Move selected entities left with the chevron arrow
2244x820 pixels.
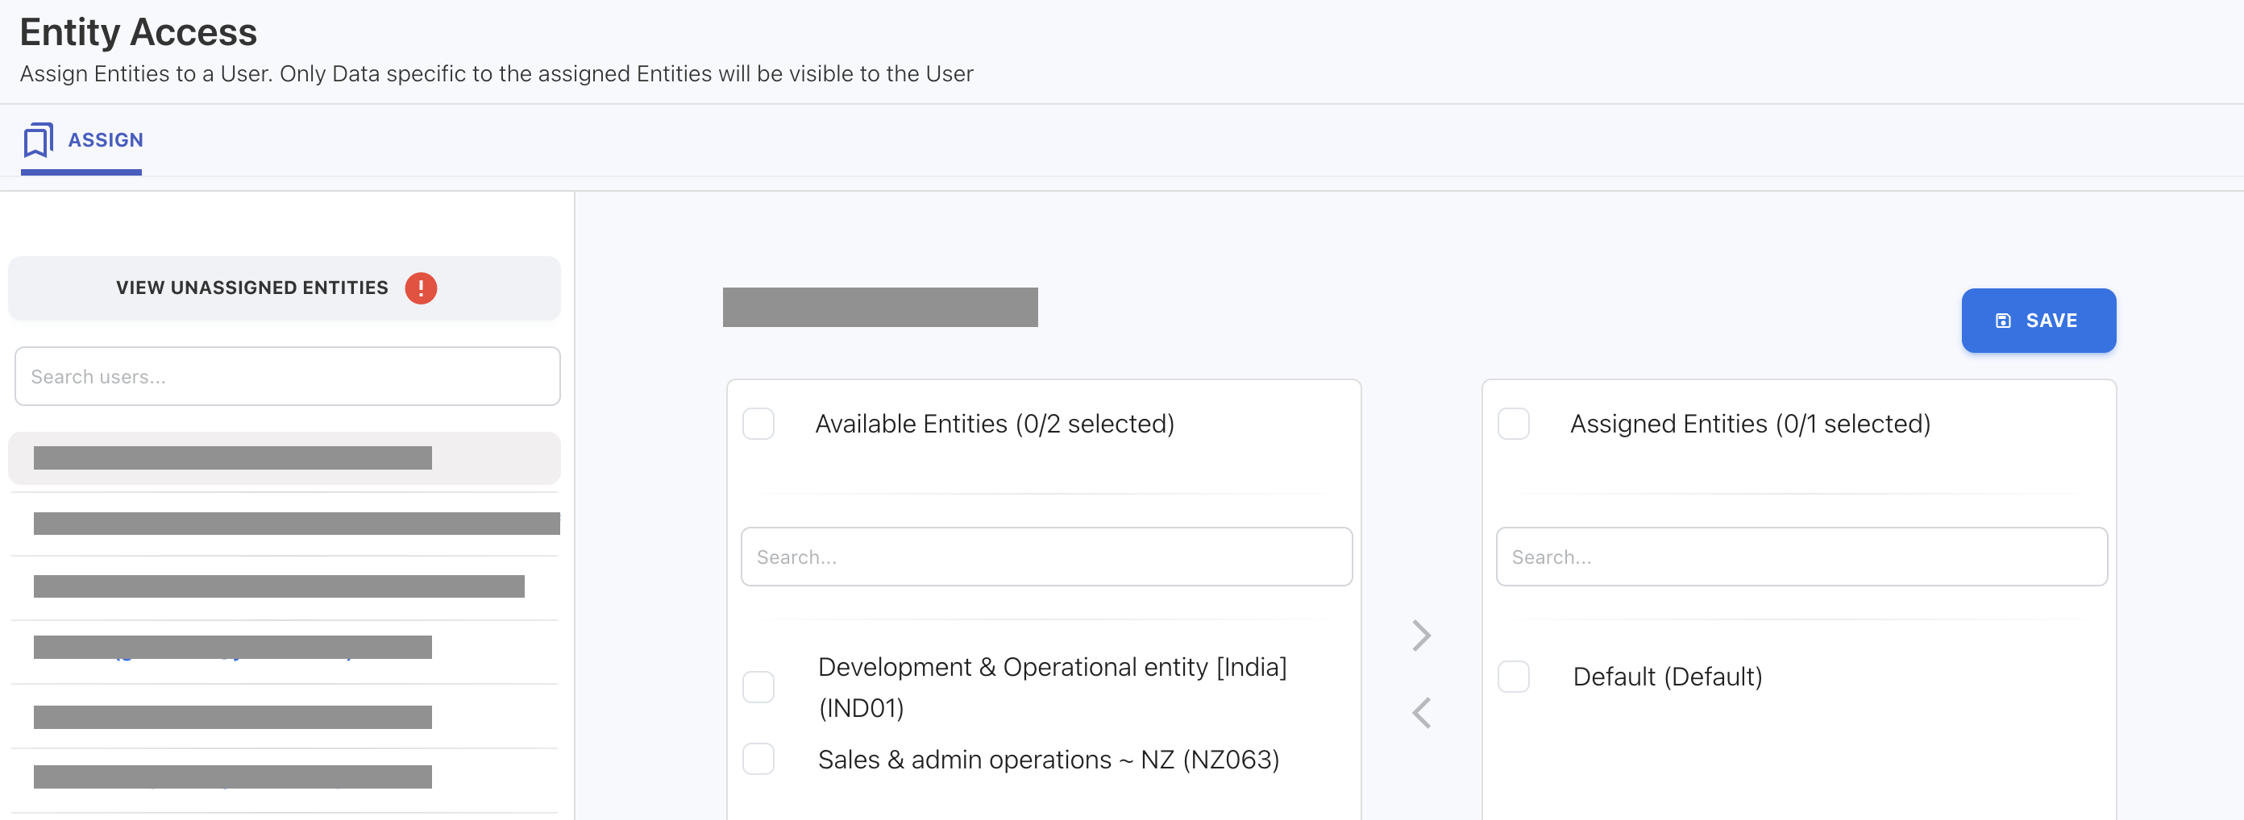[1421, 713]
